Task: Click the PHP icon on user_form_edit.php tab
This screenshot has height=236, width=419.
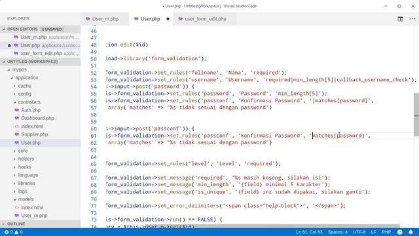Action: [x=181, y=19]
